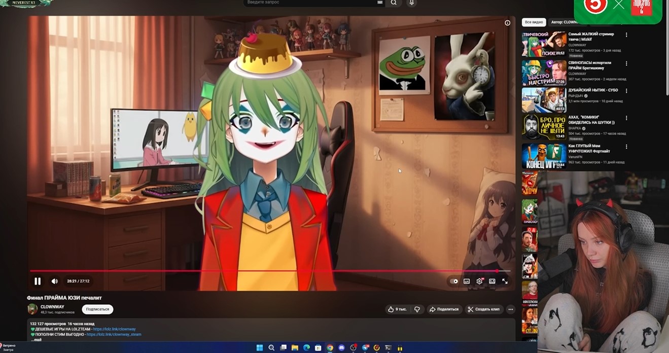Open options menu for ДУБАЙСКИЙ НЫТИК video

point(626,91)
